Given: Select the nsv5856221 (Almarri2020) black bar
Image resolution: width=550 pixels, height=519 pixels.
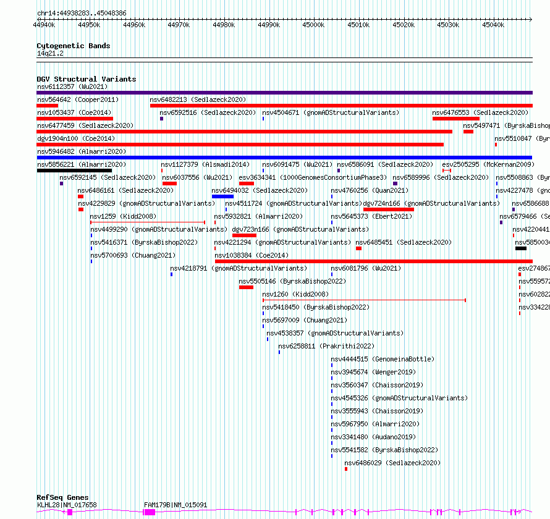Looking at the screenshot, I should coord(74,171).
